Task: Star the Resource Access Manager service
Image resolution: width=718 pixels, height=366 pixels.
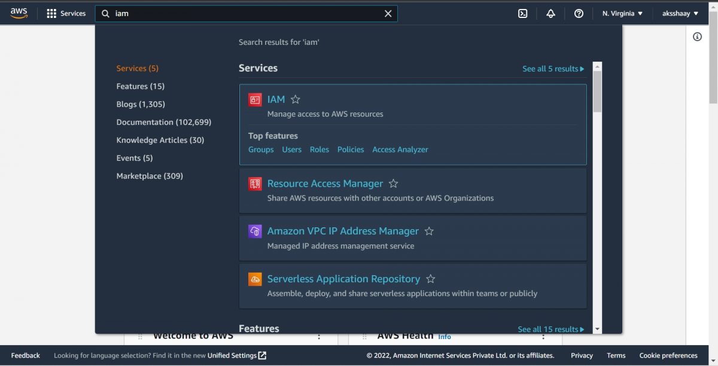Action: pos(393,183)
